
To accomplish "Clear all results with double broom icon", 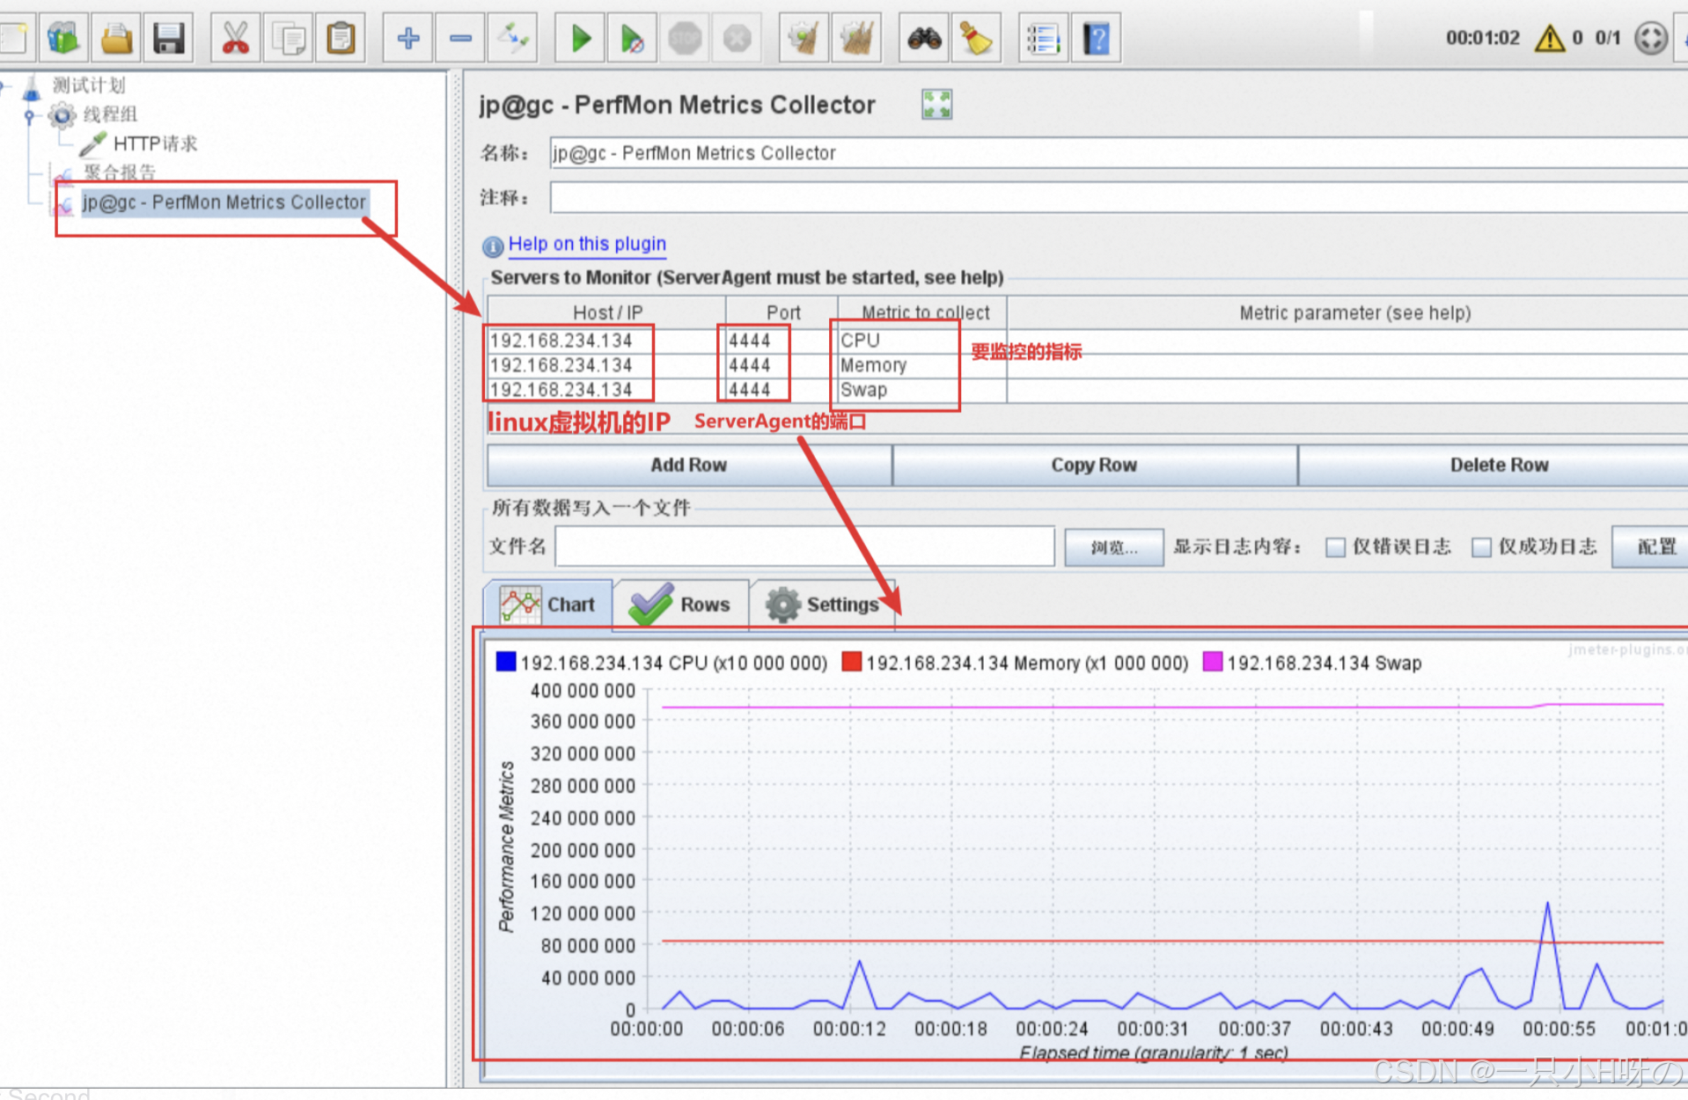I will point(856,38).
